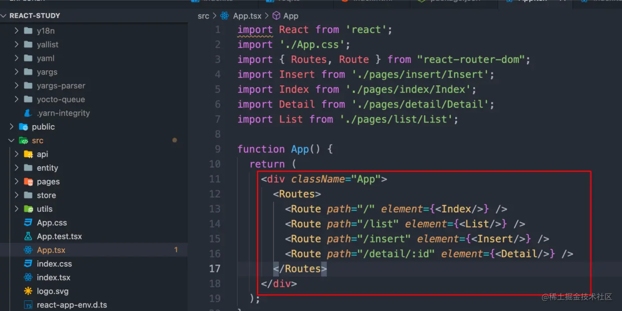
Task: Expand the yaml folder chevron
Action: [x=16, y=58]
